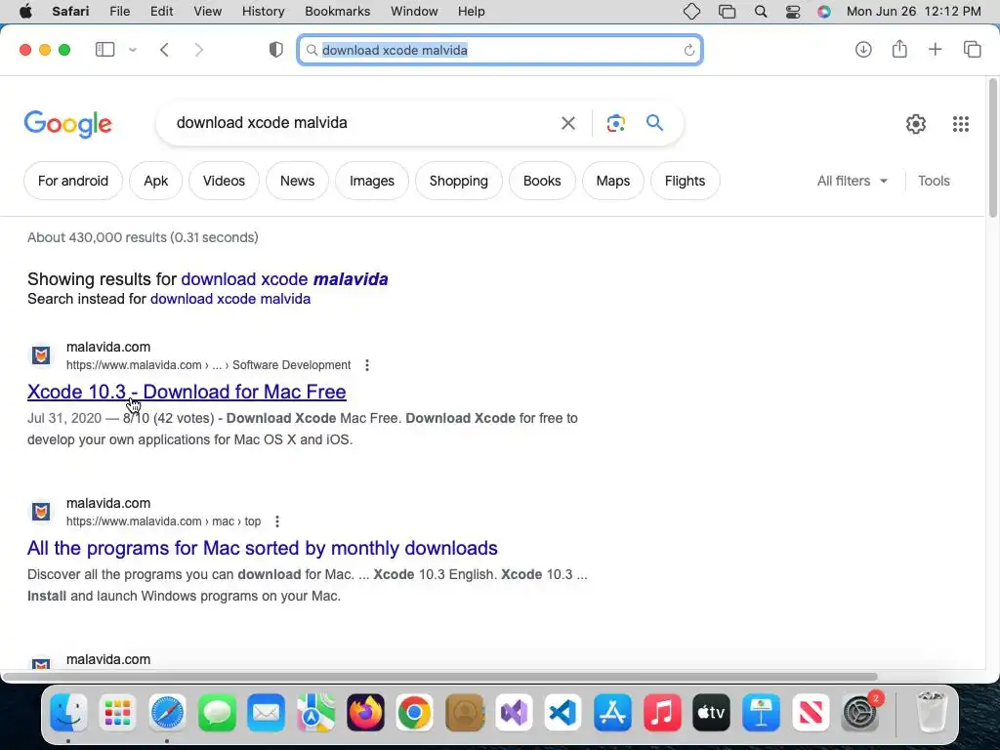1000x750 pixels.
Task: Open the App Store from the Dock
Action: 612,712
